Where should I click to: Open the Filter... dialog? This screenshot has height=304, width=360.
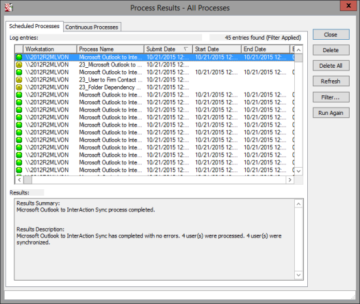coord(331,97)
